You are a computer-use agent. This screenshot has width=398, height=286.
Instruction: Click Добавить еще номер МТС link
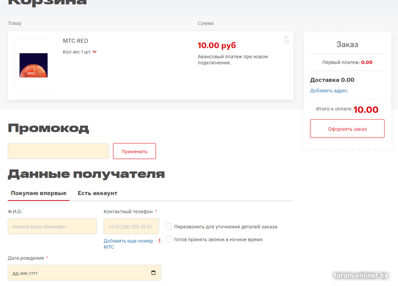(128, 244)
